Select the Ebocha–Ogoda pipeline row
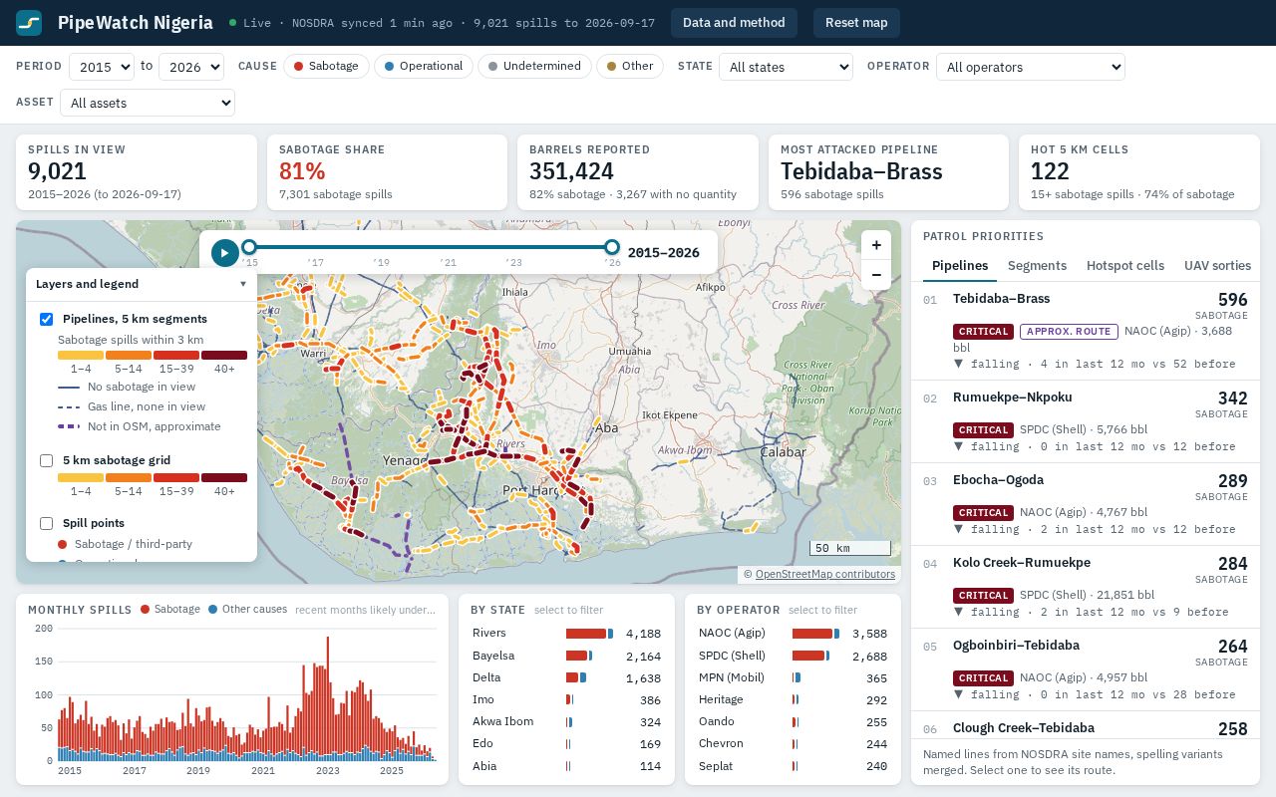Viewport: 1276px width, 797px height. click(x=1086, y=504)
